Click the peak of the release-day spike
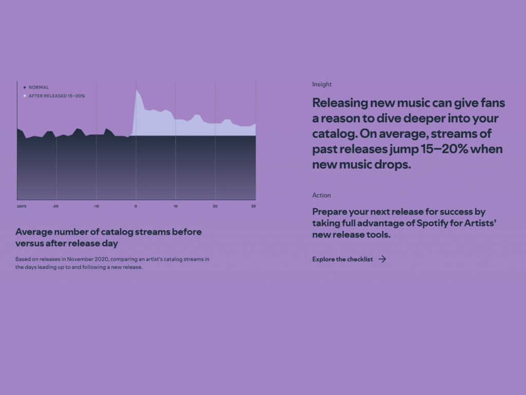 137,91
